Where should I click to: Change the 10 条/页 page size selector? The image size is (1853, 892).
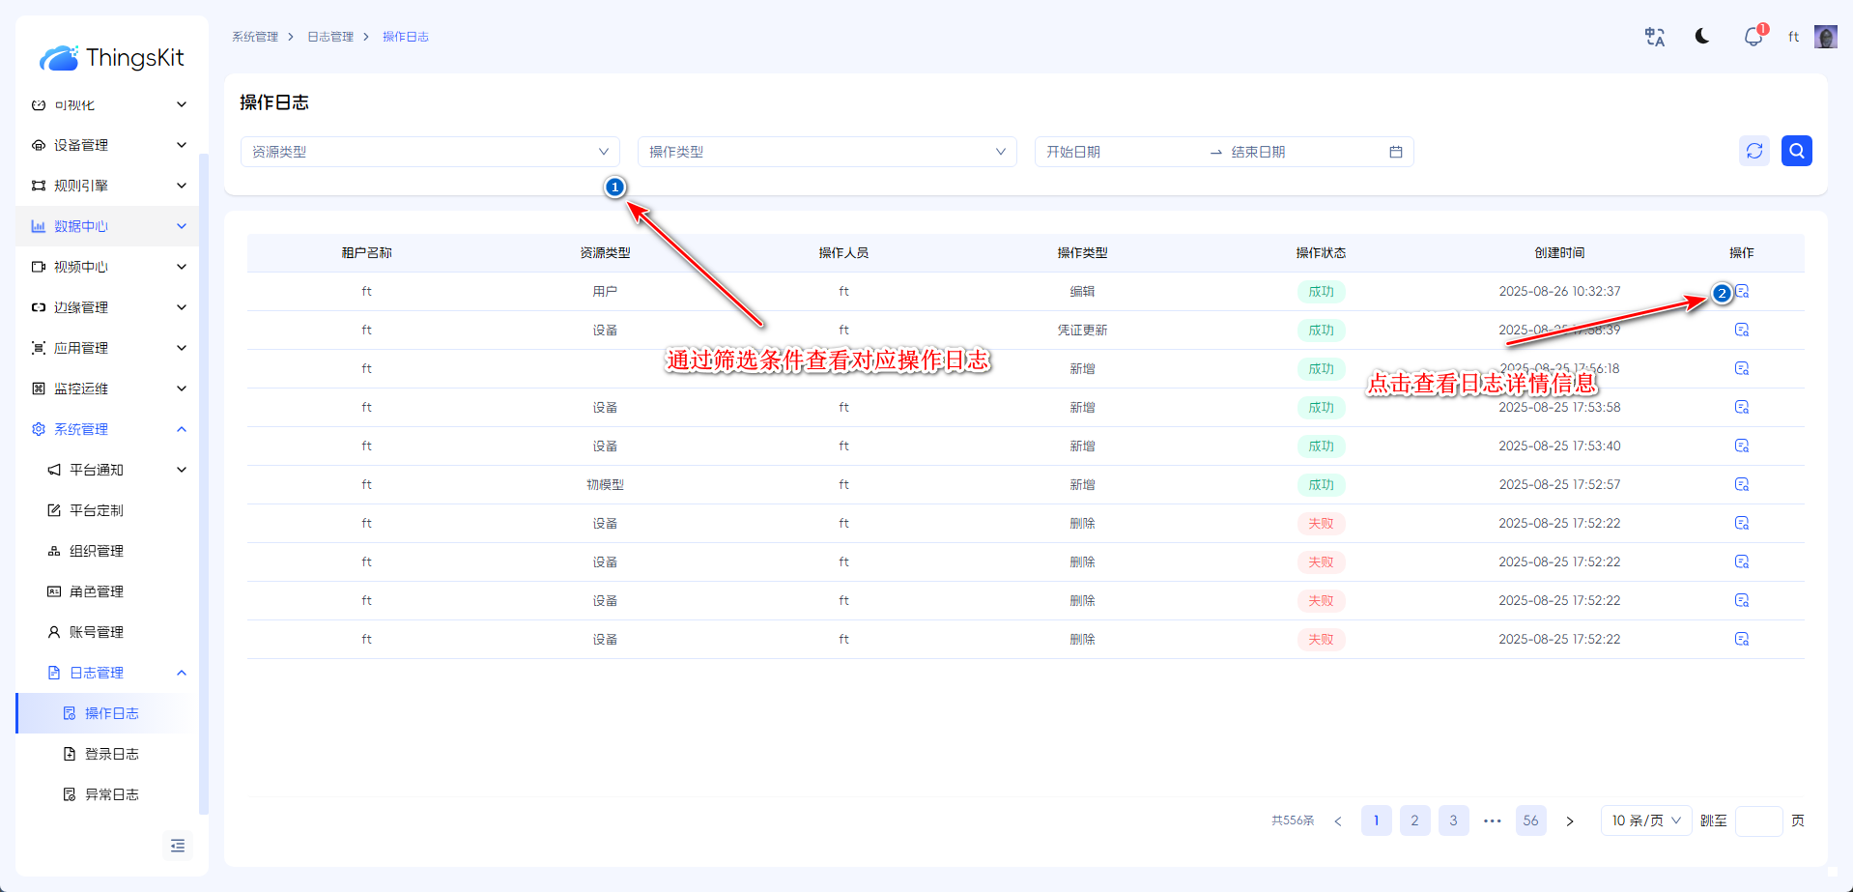pos(1645,820)
